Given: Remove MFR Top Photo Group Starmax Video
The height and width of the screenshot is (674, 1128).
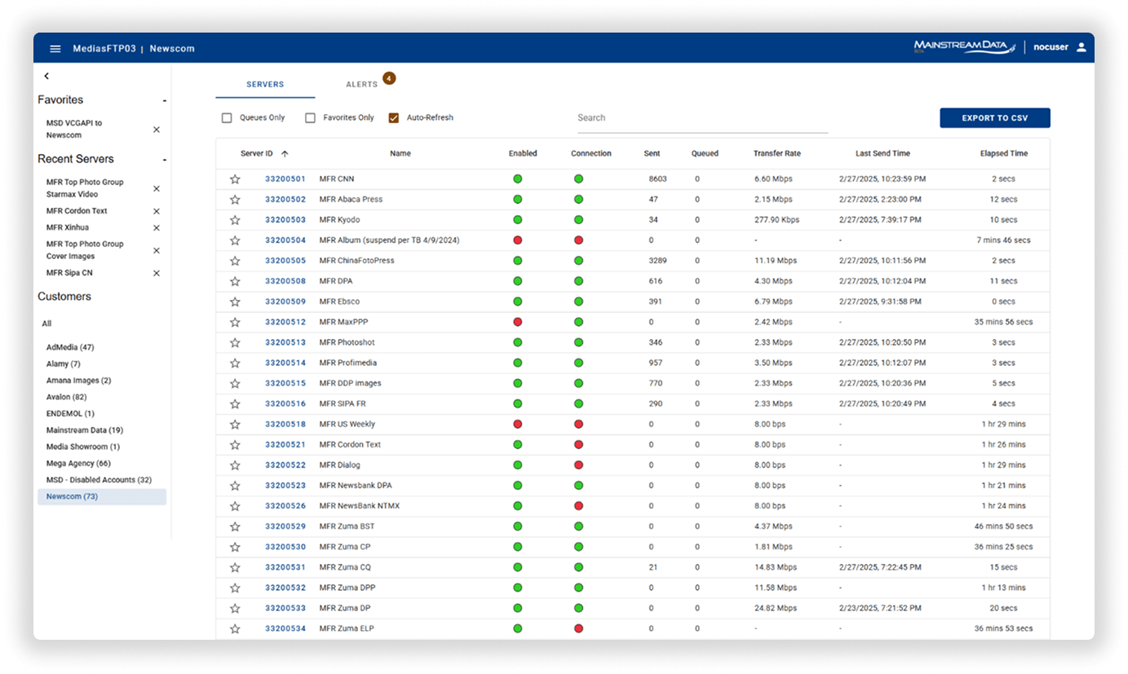Looking at the screenshot, I should tap(157, 188).
